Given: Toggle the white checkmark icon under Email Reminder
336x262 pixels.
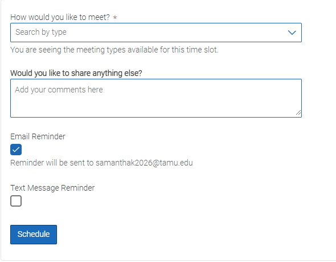Looking at the screenshot, I should point(16,150).
